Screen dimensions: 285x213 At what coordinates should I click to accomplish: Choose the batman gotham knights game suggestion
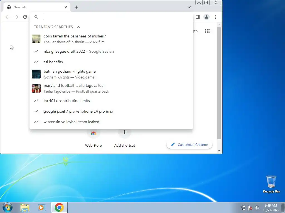[x=111, y=74]
